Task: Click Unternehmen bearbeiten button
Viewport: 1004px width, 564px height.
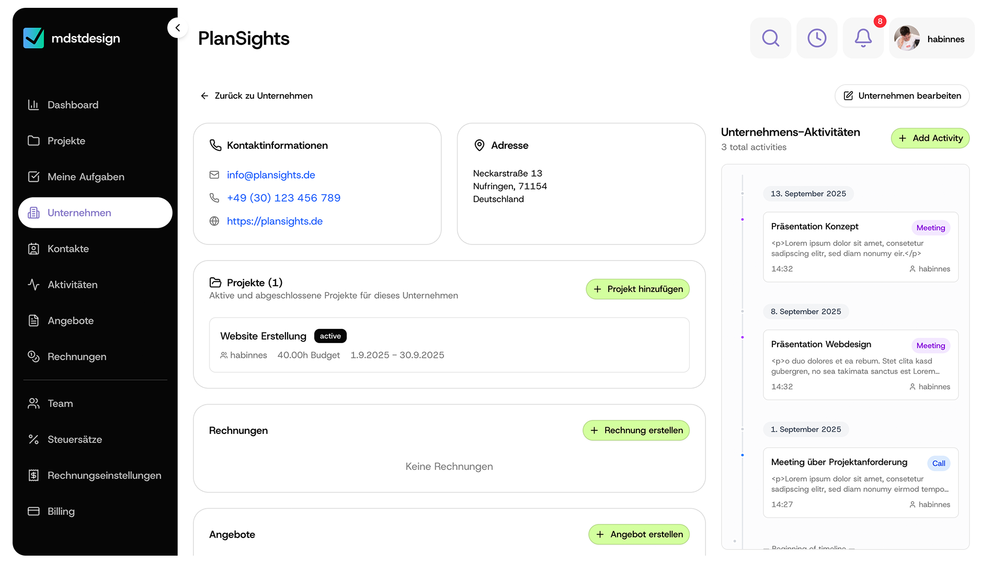Action: tap(902, 96)
